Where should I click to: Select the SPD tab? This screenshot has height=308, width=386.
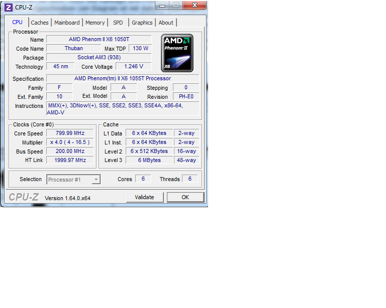tap(118, 23)
